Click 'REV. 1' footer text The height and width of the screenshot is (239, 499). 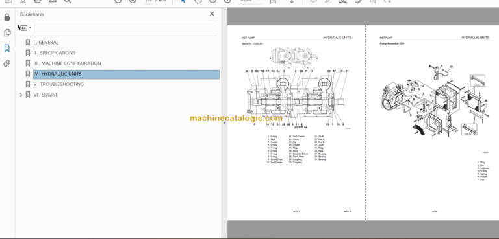(x=347, y=211)
